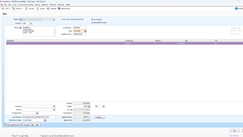Click the Date input field
Image resolution: width=243 pixels, height=137 pixels.
(79, 31)
